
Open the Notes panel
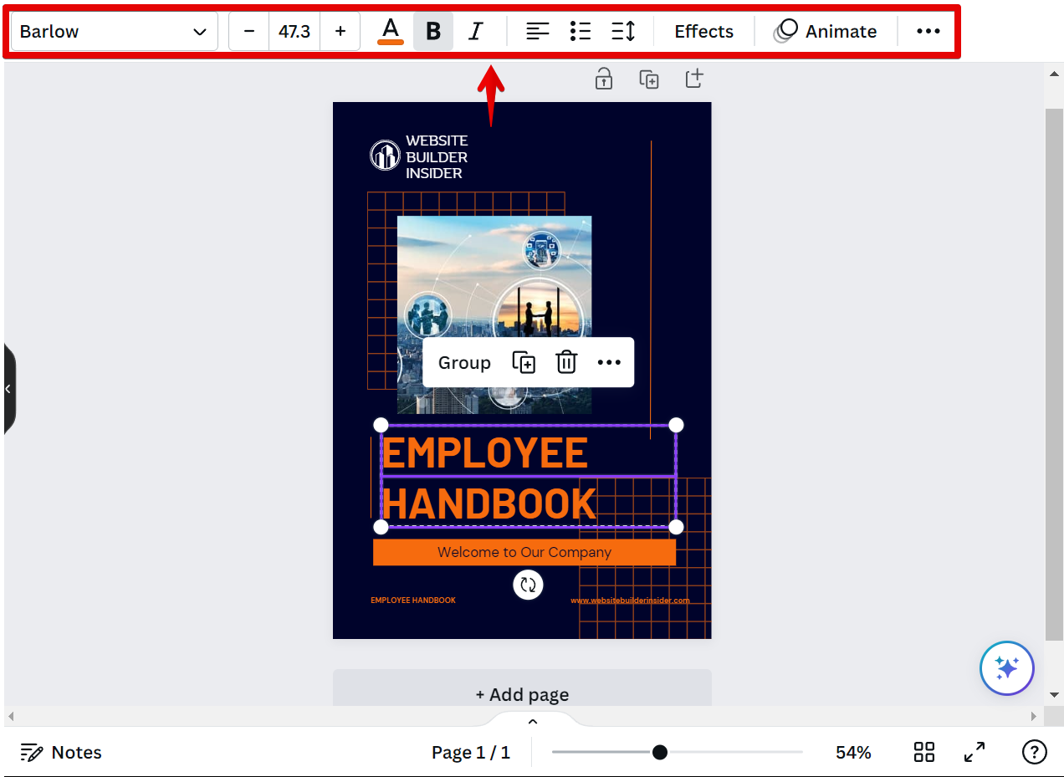61,752
